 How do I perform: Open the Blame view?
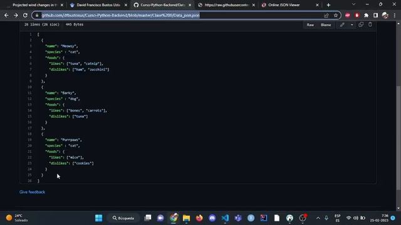click(326, 25)
